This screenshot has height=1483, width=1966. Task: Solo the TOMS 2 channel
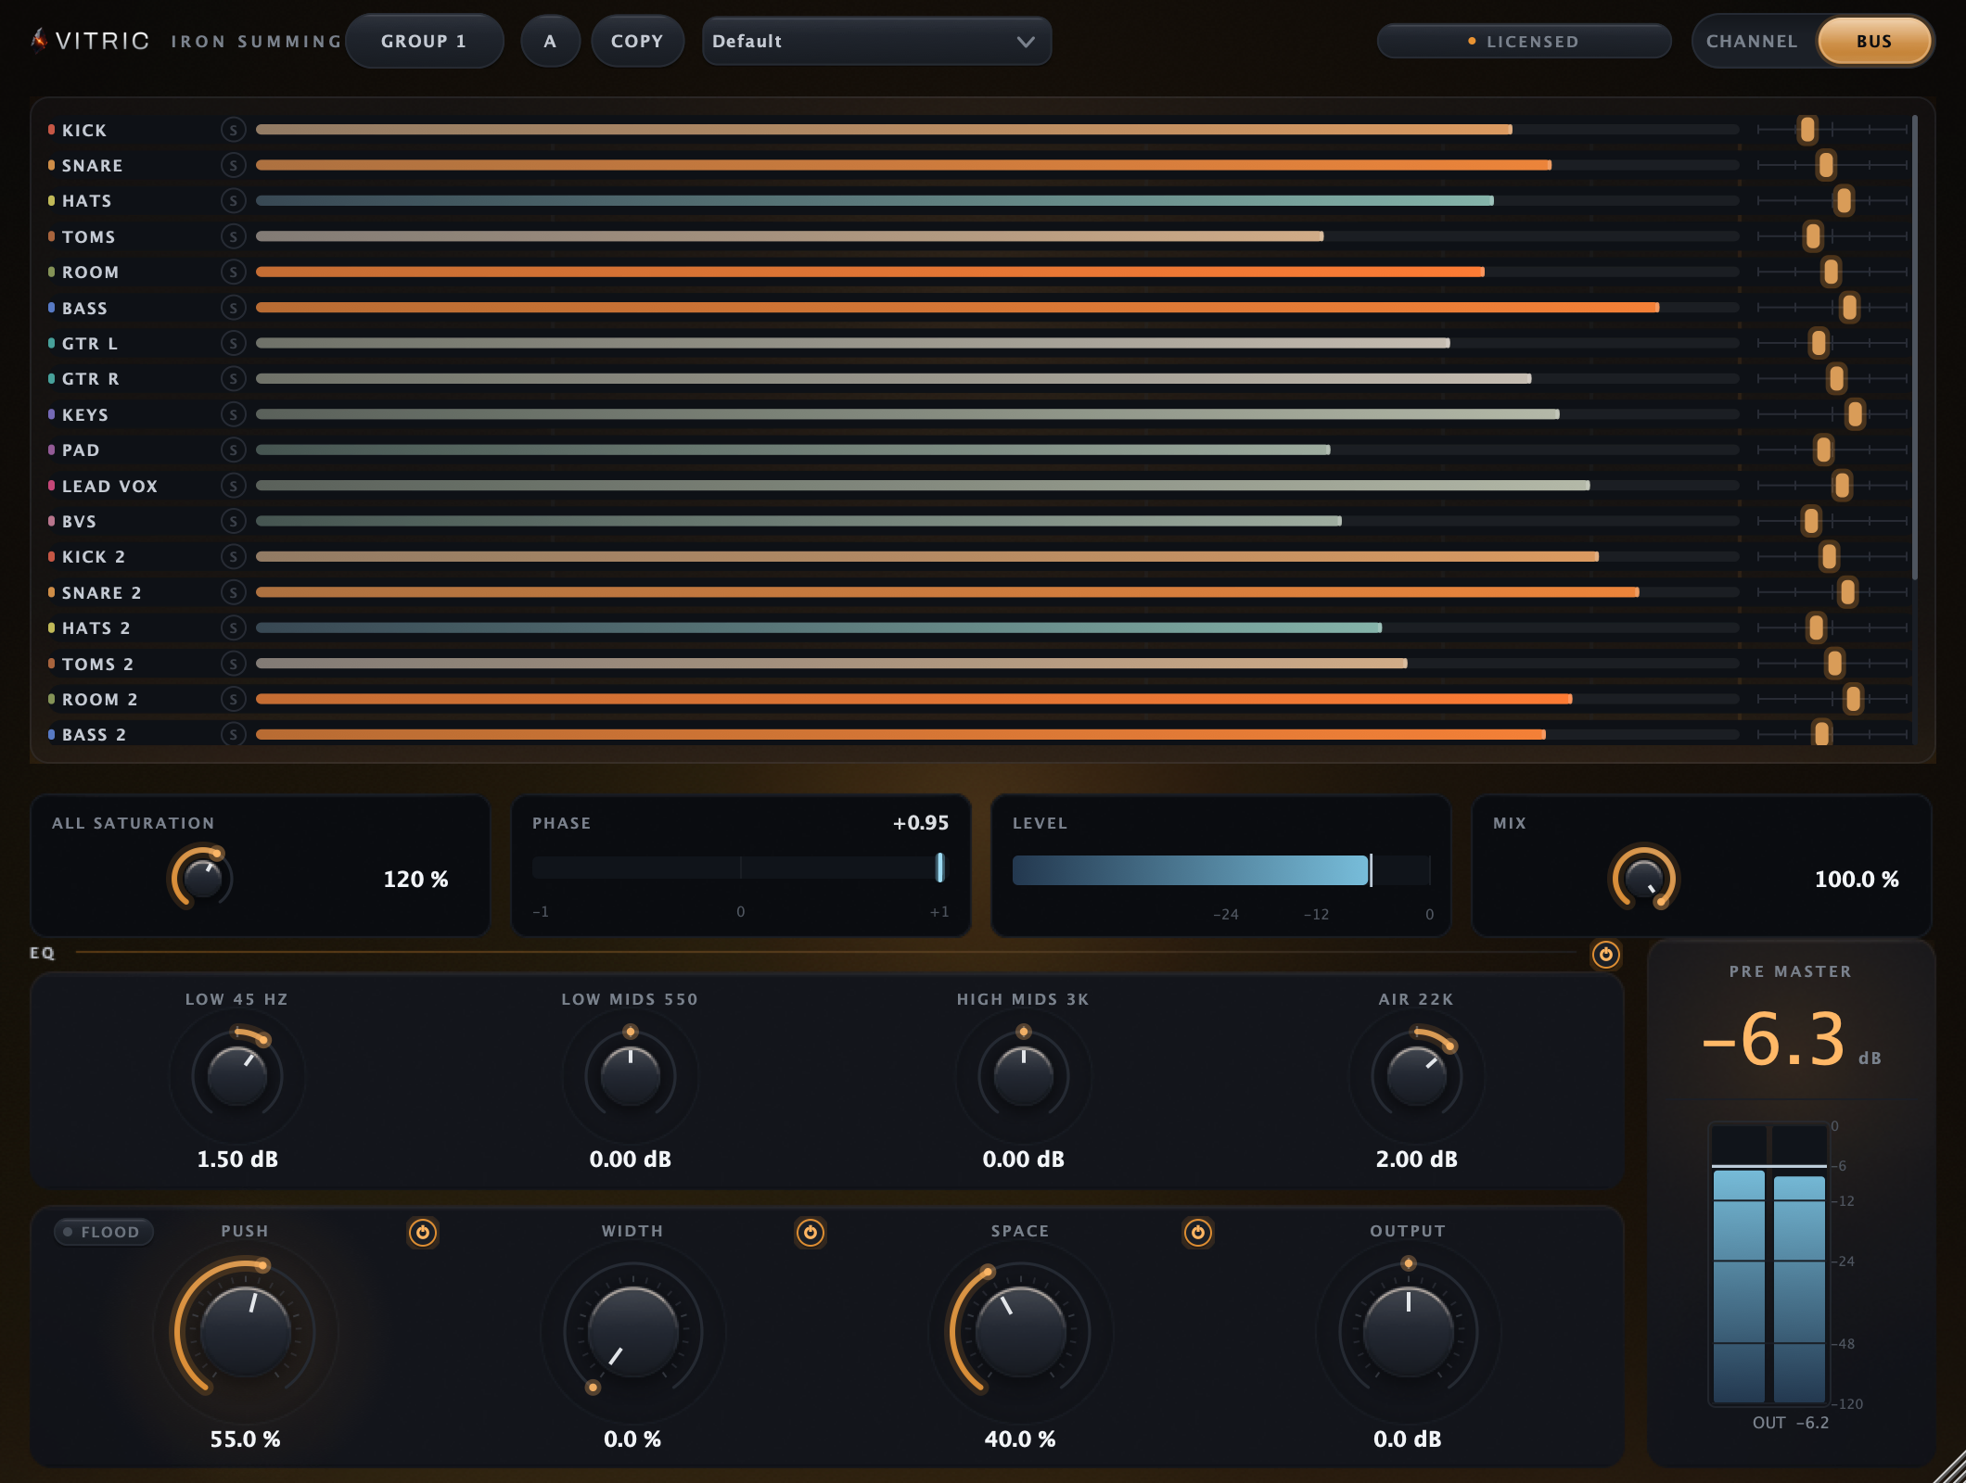click(233, 664)
